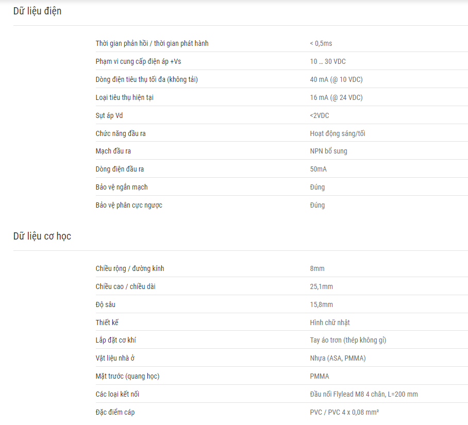468x425 pixels.
Task: Click the '25,1mm' height value
Action: point(321,286)
